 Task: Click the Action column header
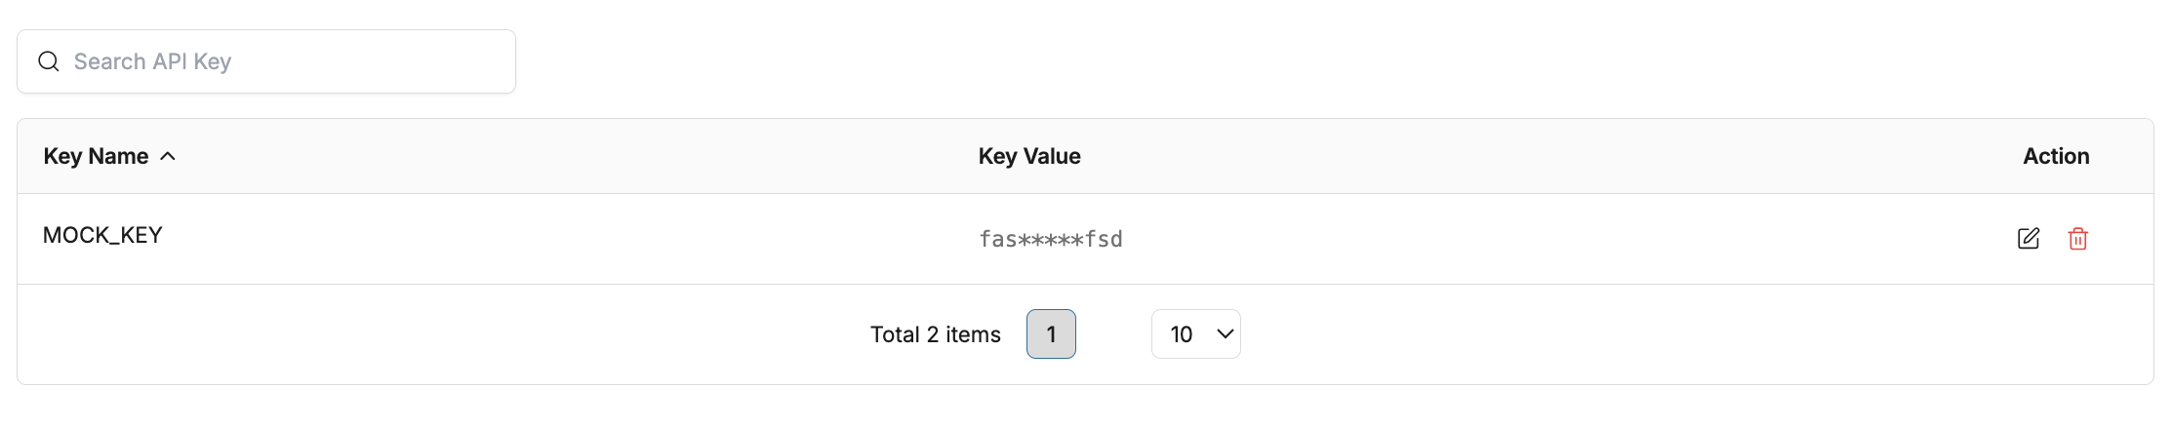[2056, 156]
